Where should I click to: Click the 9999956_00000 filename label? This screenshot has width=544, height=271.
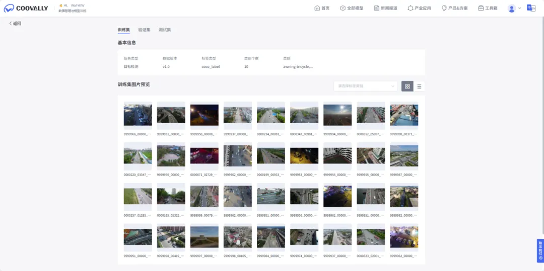(x=304, y=215)
